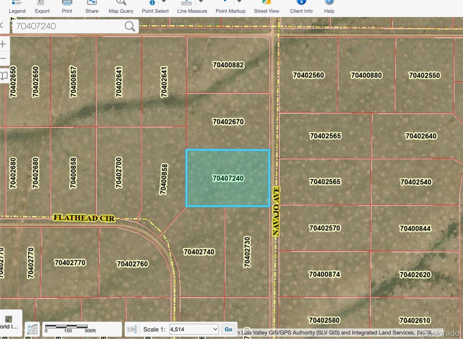Zoom out with the minus button
The width and height of the screenshot is (463, 339).
point(3,58)
